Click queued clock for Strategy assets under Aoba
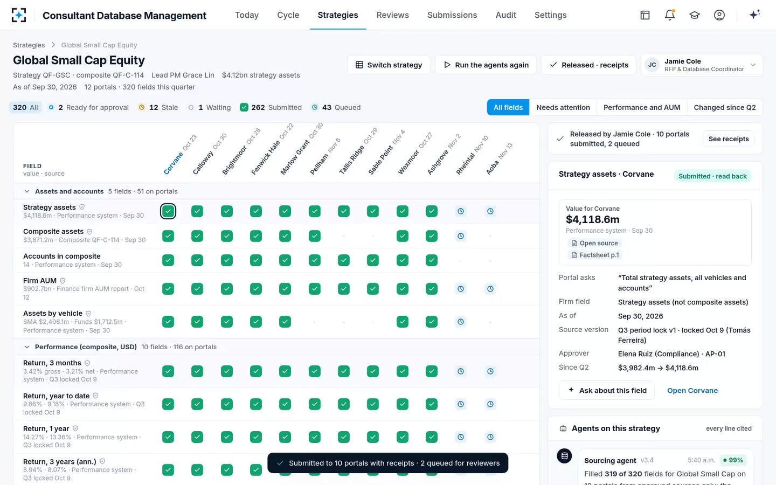 click(490, 211)
